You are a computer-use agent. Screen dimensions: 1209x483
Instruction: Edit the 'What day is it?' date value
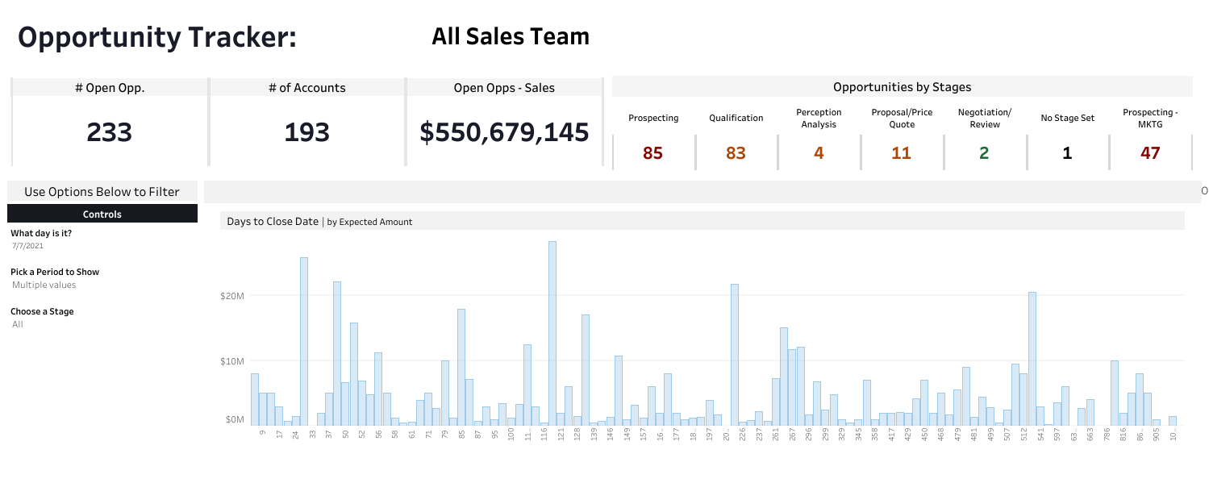(x=28, y=246)
